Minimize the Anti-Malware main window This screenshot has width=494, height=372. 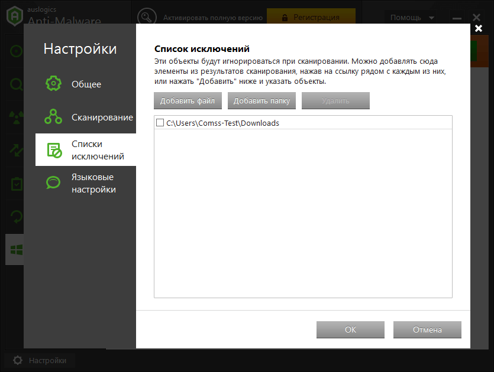click(457, 18)
